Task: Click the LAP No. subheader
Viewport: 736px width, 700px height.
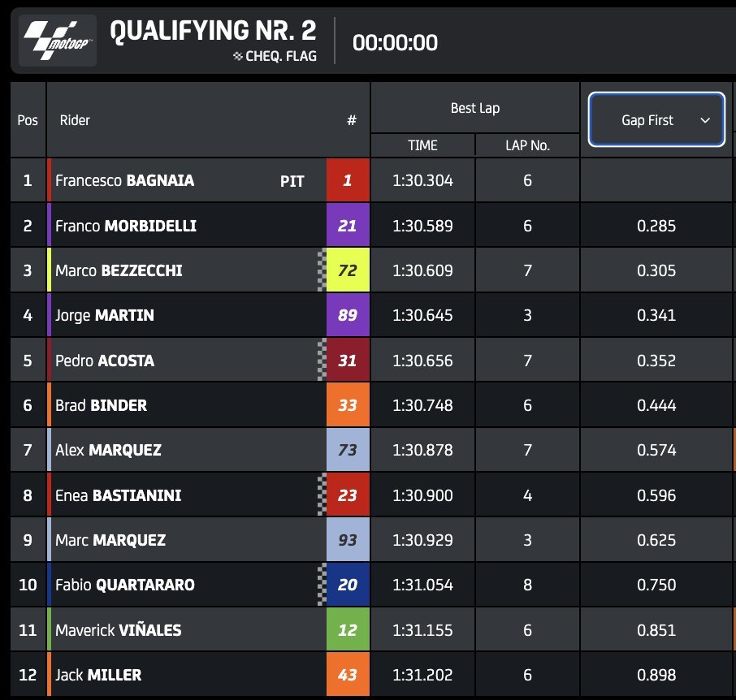Action: coord(527,145)
